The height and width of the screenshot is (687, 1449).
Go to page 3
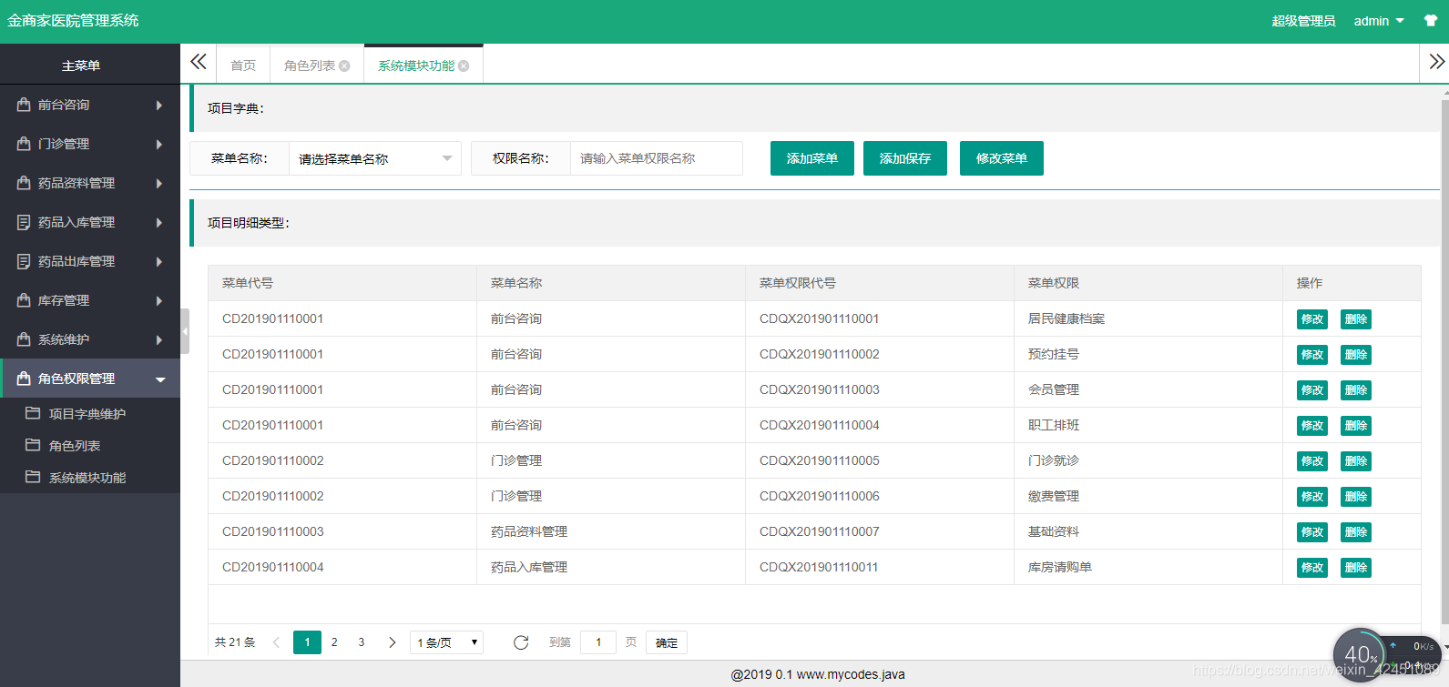pos(362,642)
